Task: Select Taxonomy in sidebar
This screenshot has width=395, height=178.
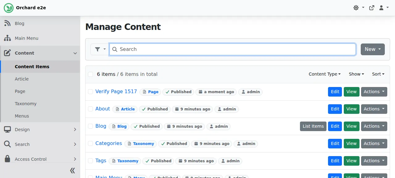Action: (40, 104)
